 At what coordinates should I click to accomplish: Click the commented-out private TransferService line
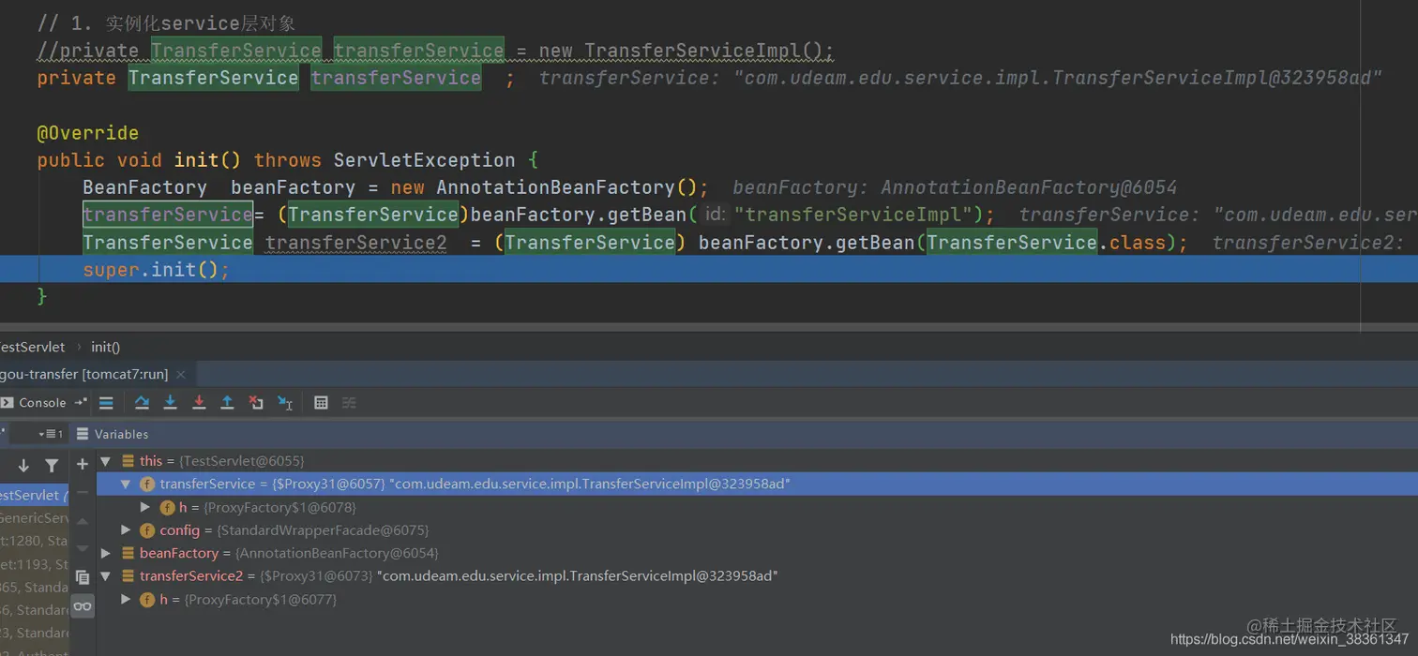click(x=435, y=52)
